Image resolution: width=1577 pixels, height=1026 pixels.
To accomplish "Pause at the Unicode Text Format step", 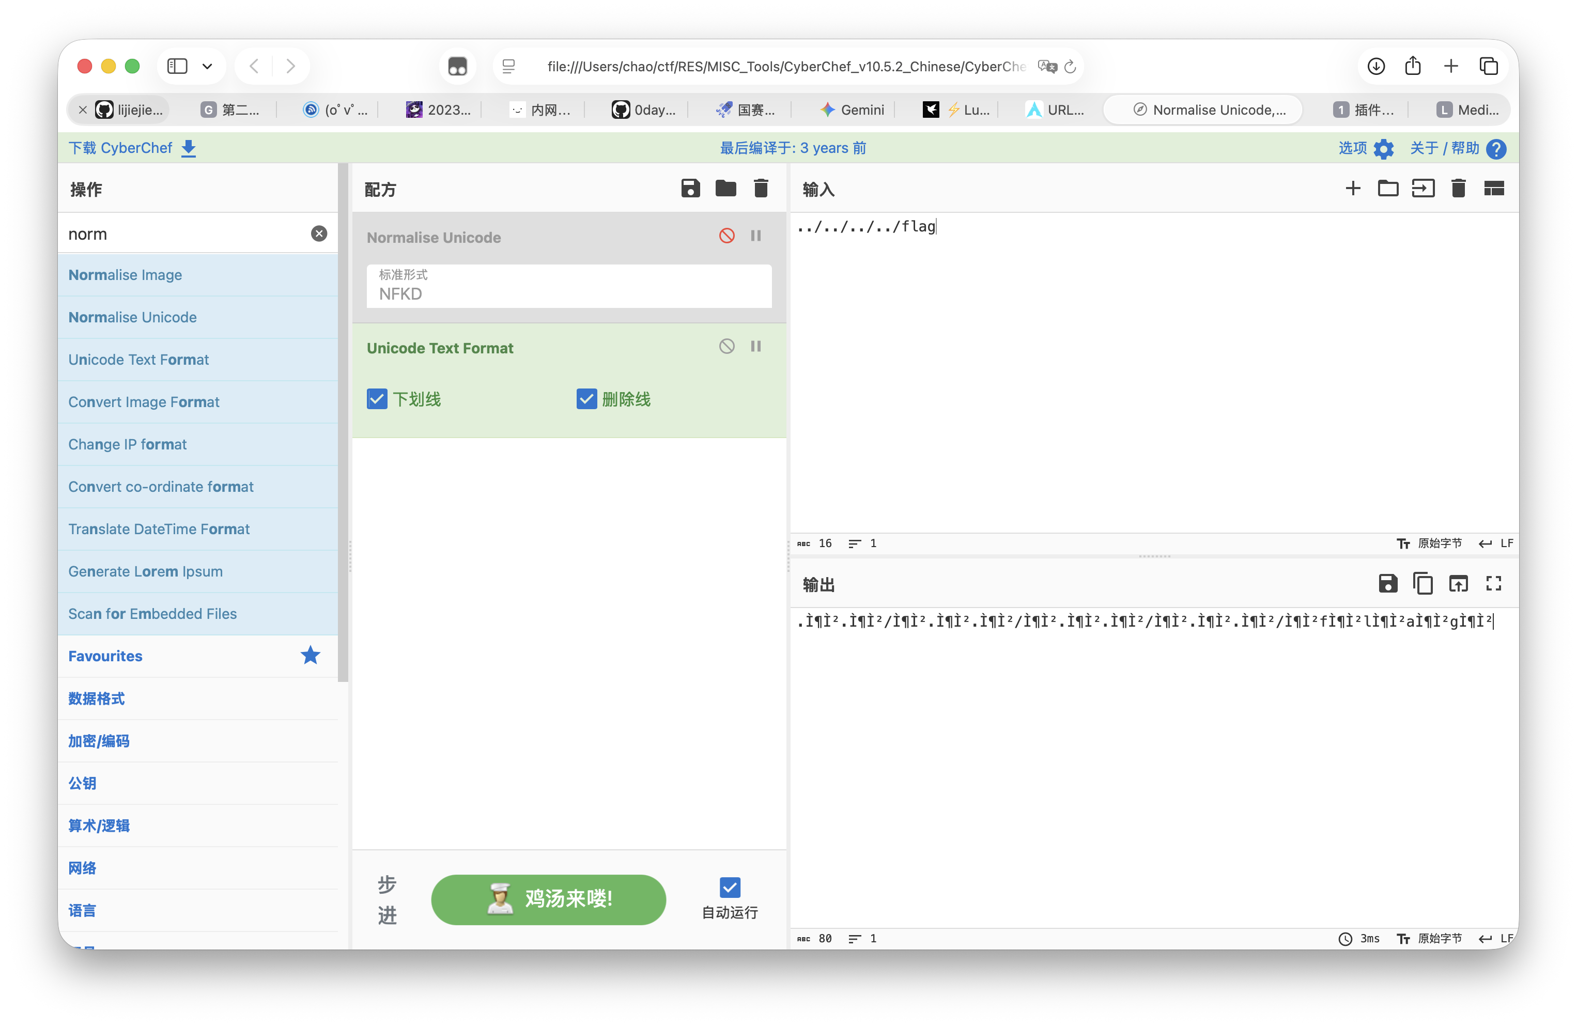I will pyautogui.click(x=755, y=347).
